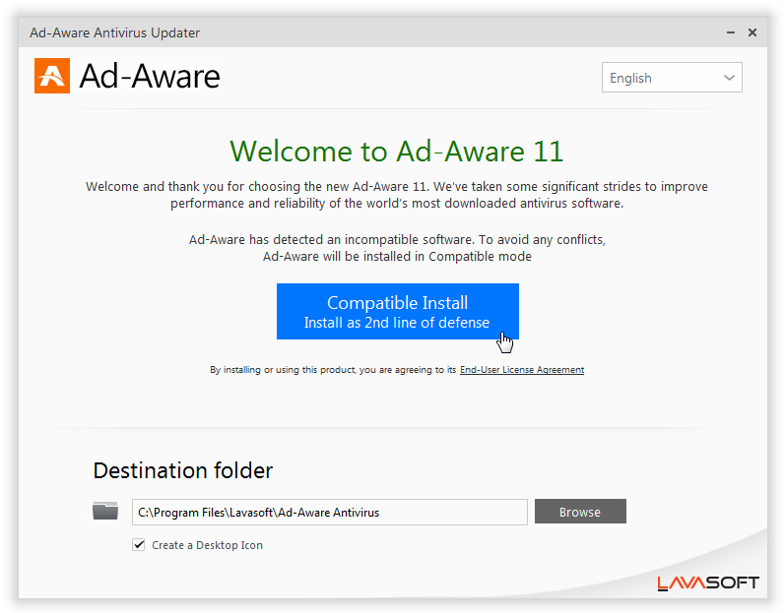
Task: Click the Compatible Install button
Action: tap(398, 311)
